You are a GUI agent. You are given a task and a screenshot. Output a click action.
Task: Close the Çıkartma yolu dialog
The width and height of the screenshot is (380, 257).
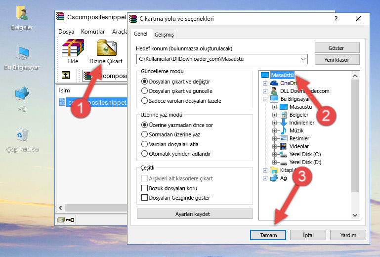358,19
